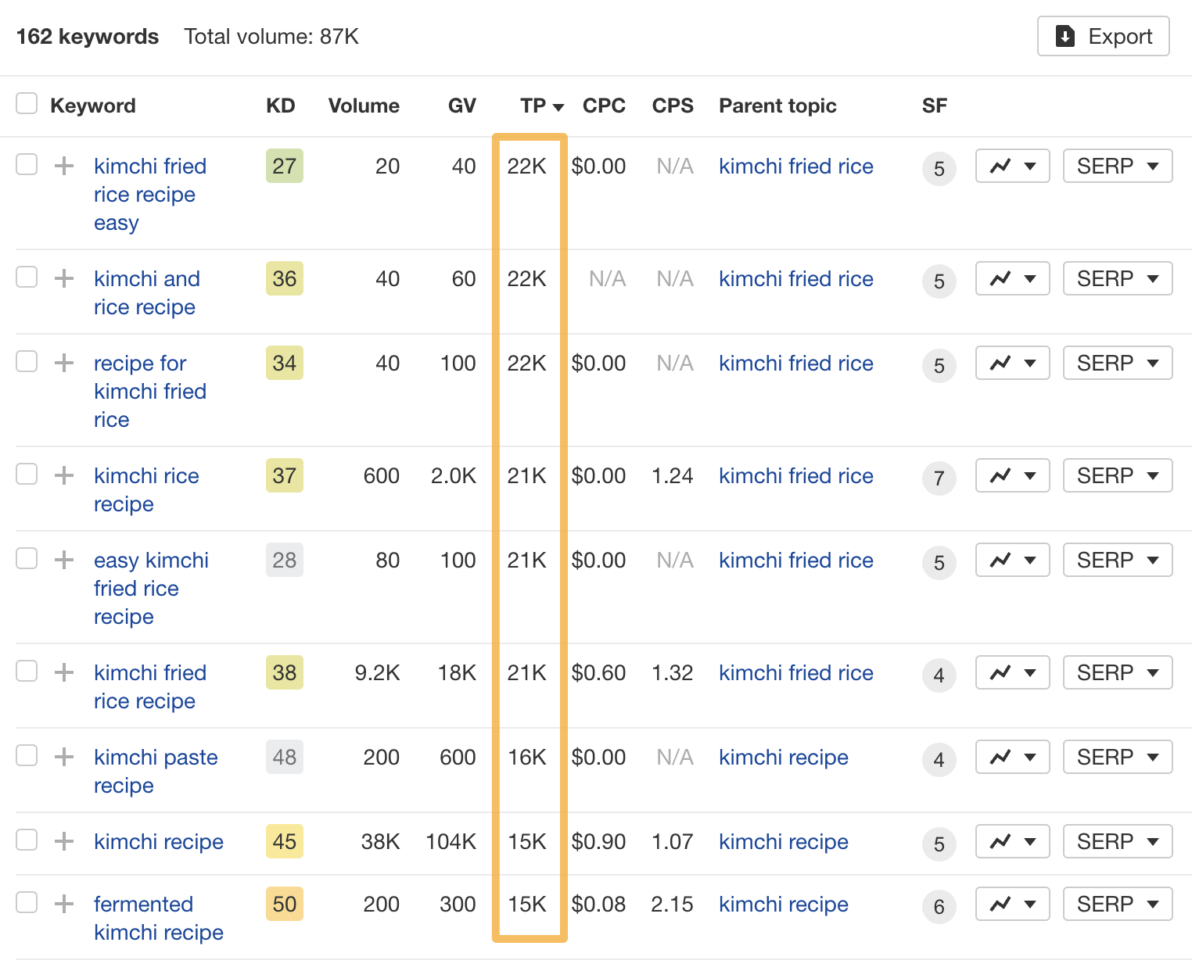1192x971 pixels.
Task: Check the checkbox next to fermented kimchi recipe
Action: click(27, 902)
